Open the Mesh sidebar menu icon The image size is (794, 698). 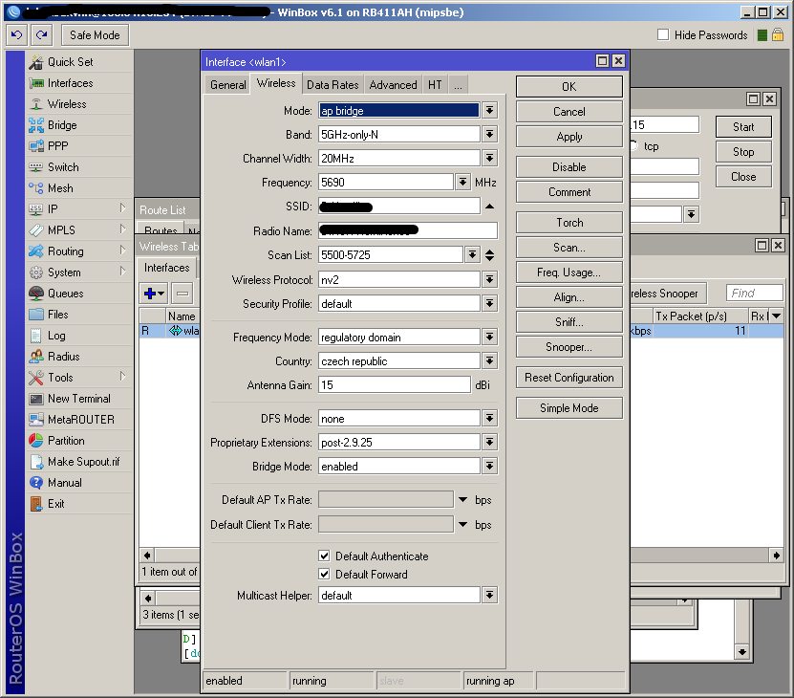[x=36, y=188]
